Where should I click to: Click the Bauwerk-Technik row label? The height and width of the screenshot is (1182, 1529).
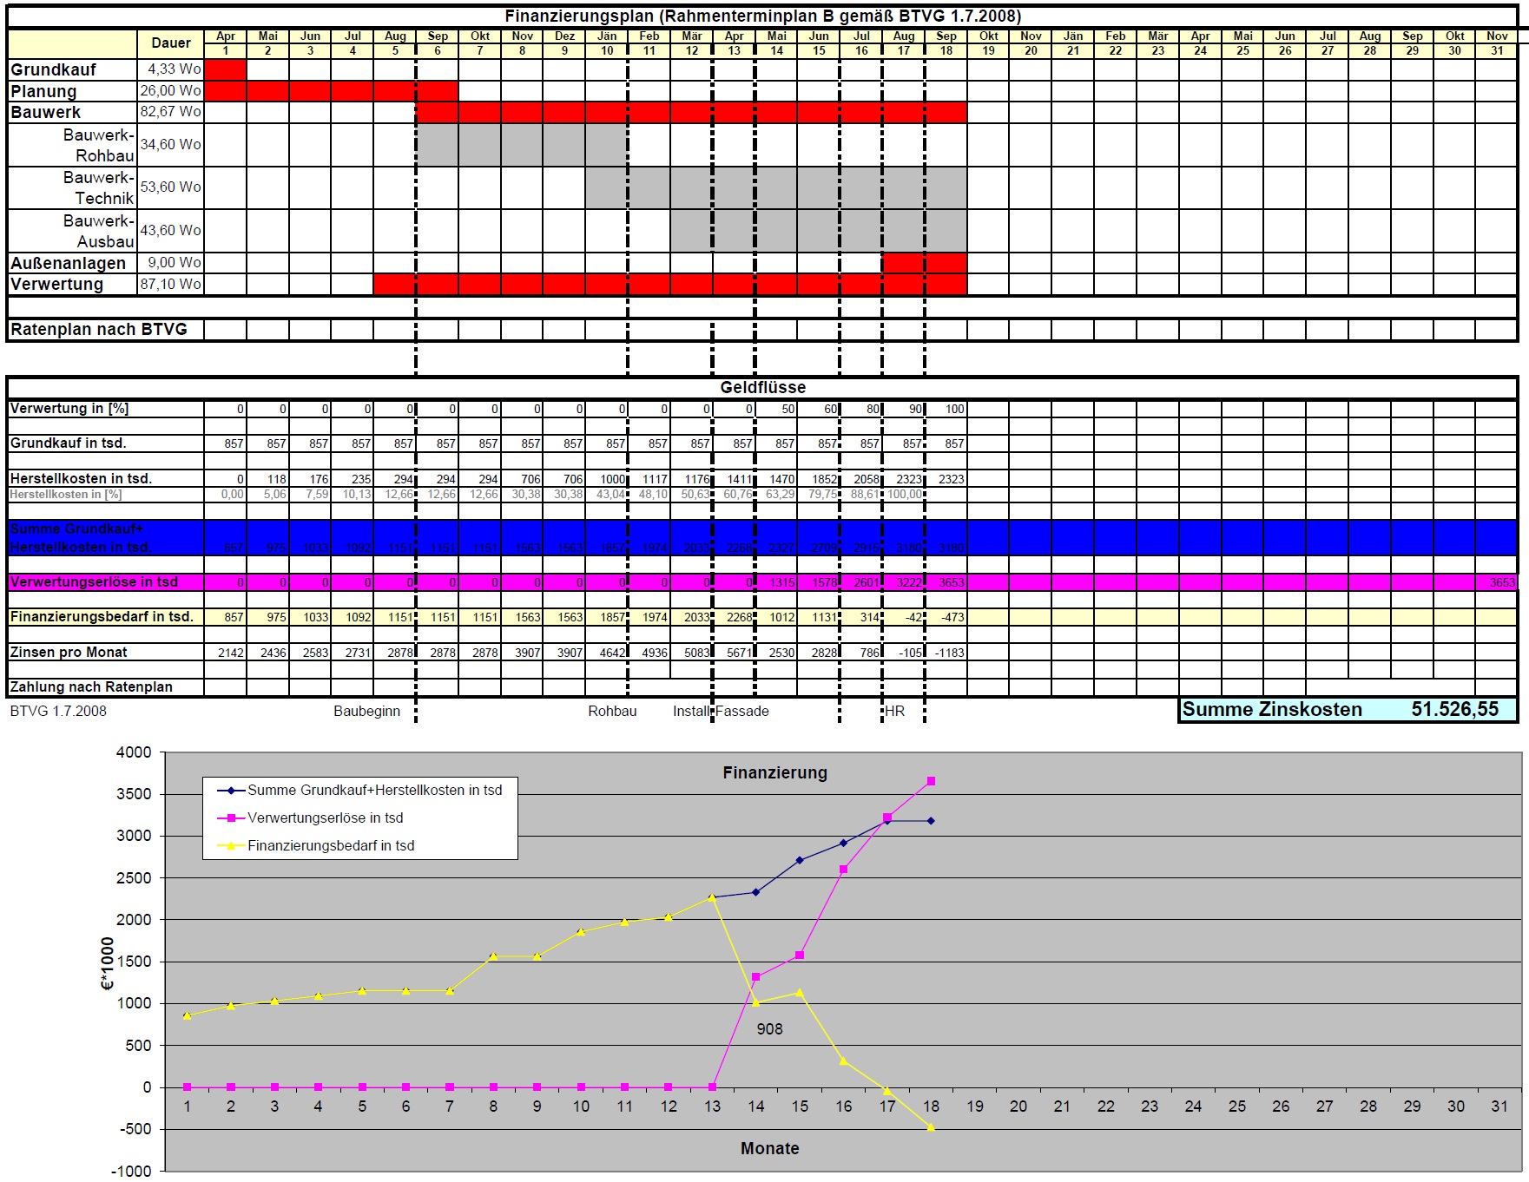point(99,187)
